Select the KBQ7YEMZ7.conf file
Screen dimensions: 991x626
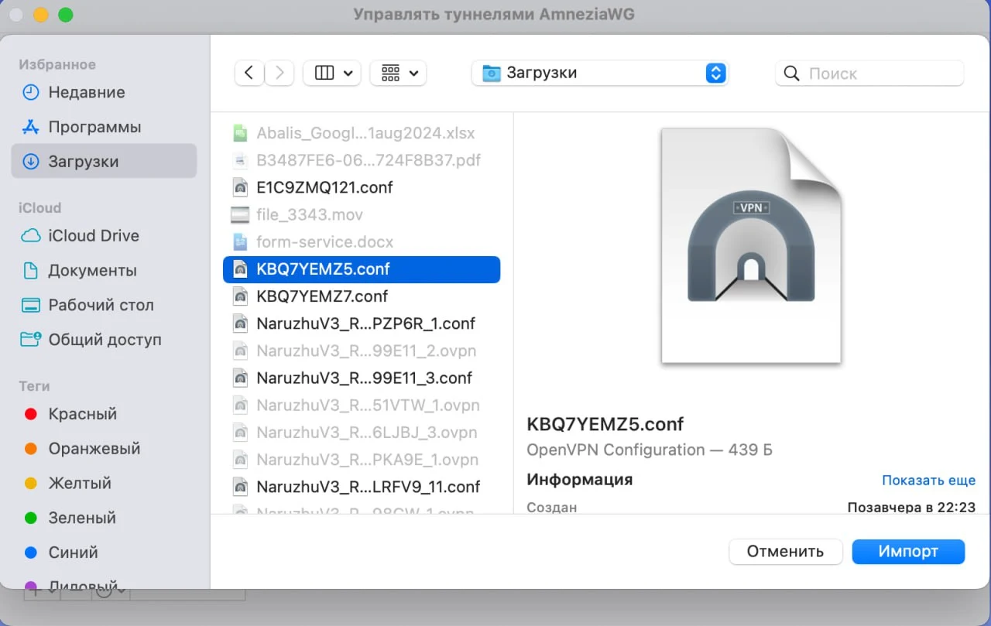321,296
